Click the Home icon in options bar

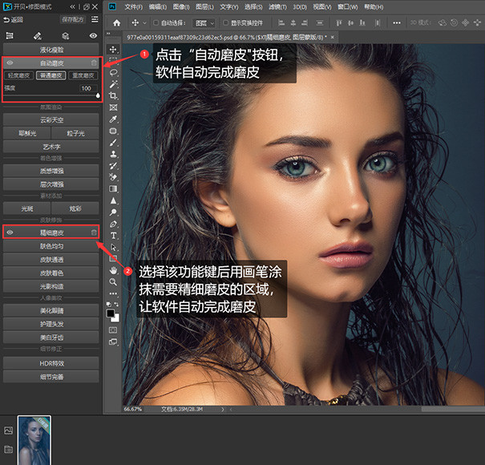(117, 22)
